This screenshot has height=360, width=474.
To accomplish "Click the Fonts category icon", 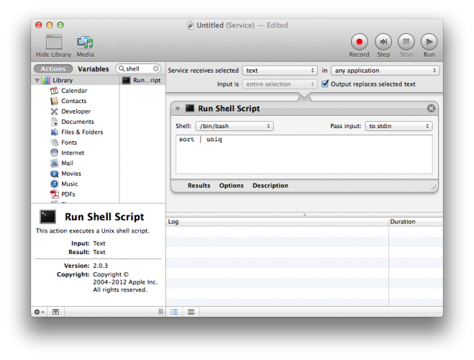I will 55,143.
